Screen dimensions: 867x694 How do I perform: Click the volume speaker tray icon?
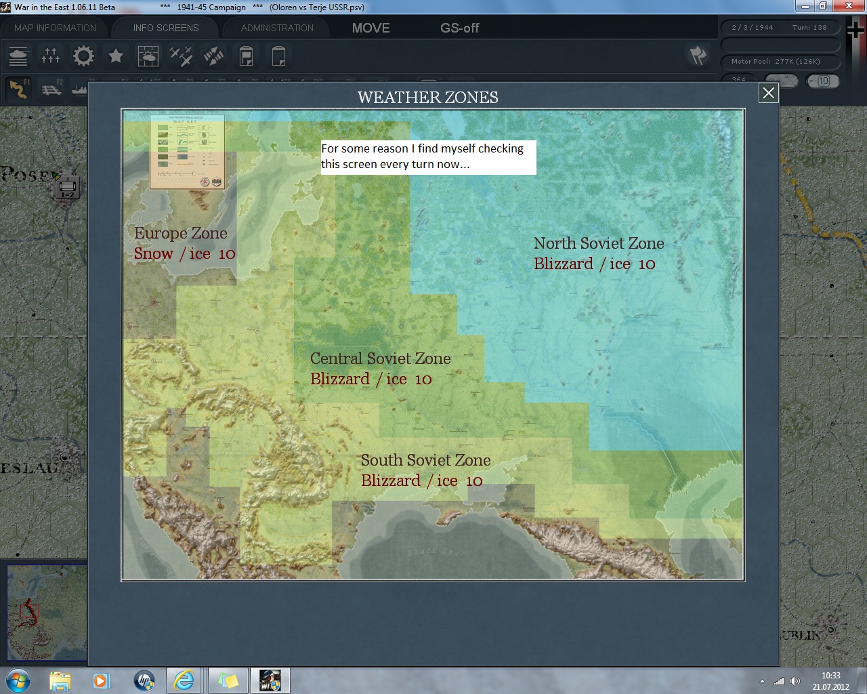click(795, 681)
